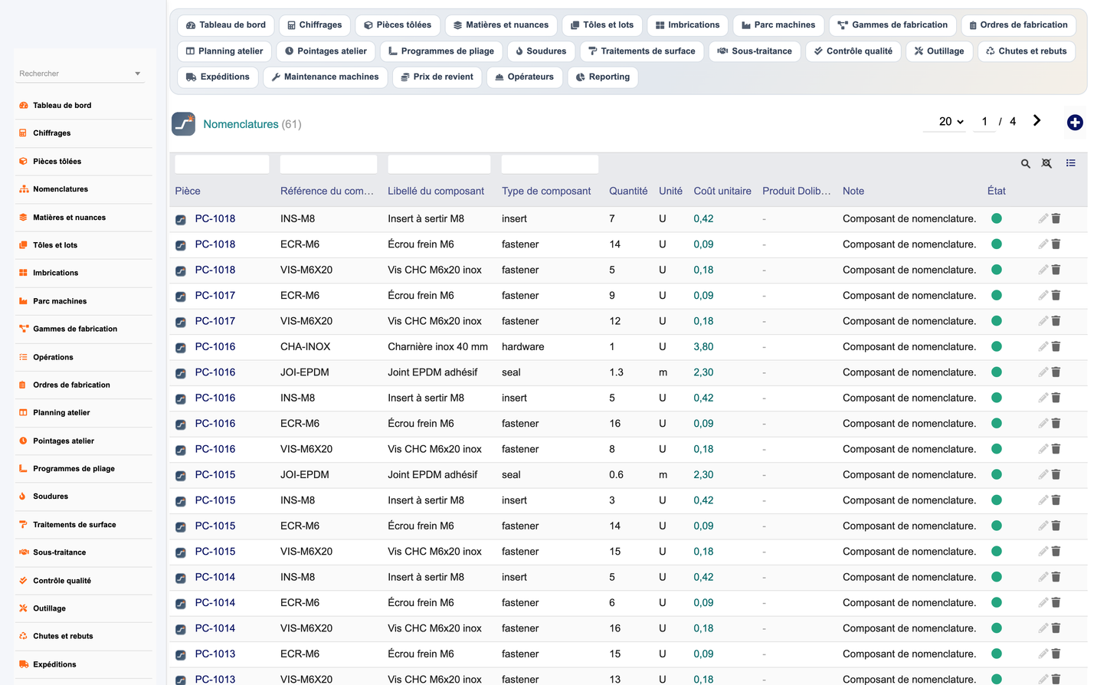Delete the PC-1015 JOI-EPDM row

click(1056, 474)
